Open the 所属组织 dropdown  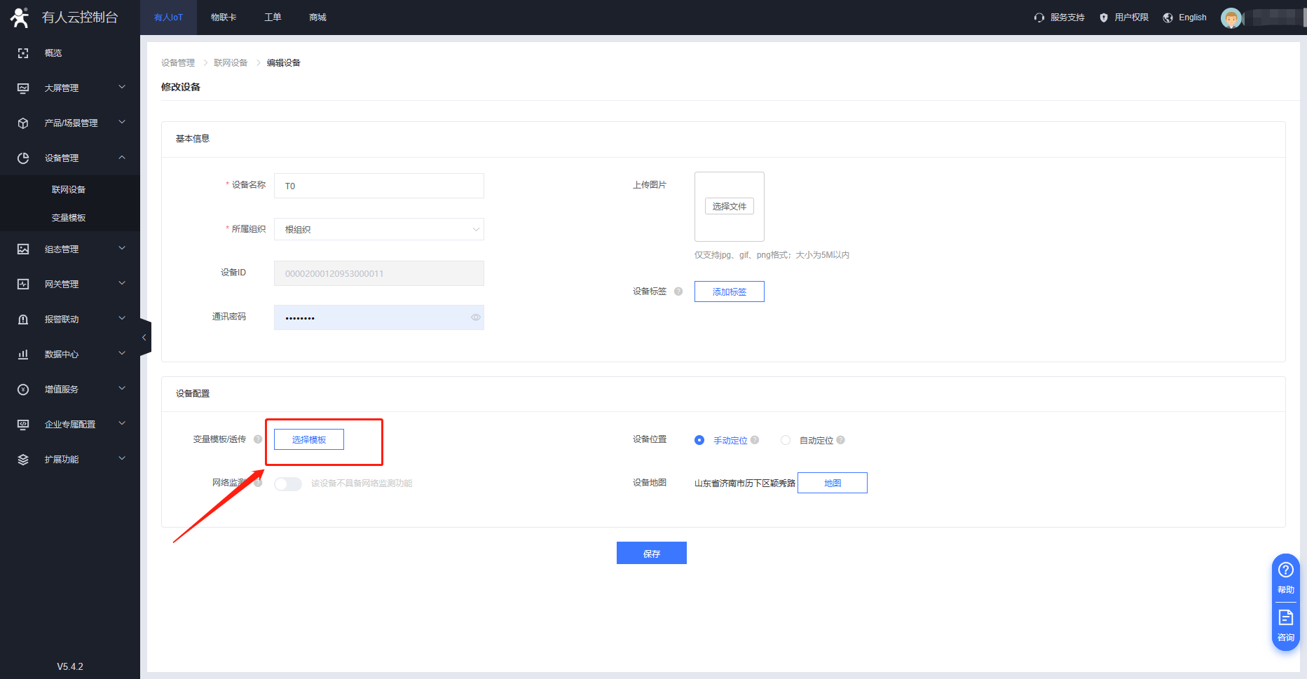378,229
